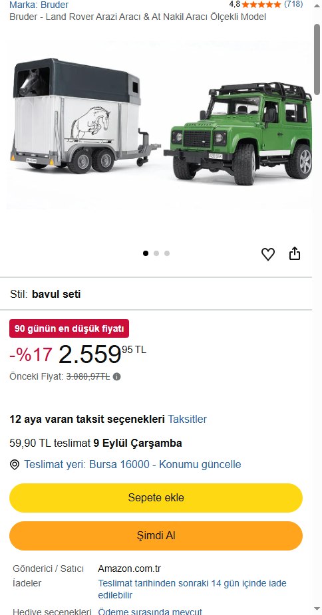Open the Stil bavul seti selector
The width and height of the screenshot is (322, 615).
(x=156, y=294)
